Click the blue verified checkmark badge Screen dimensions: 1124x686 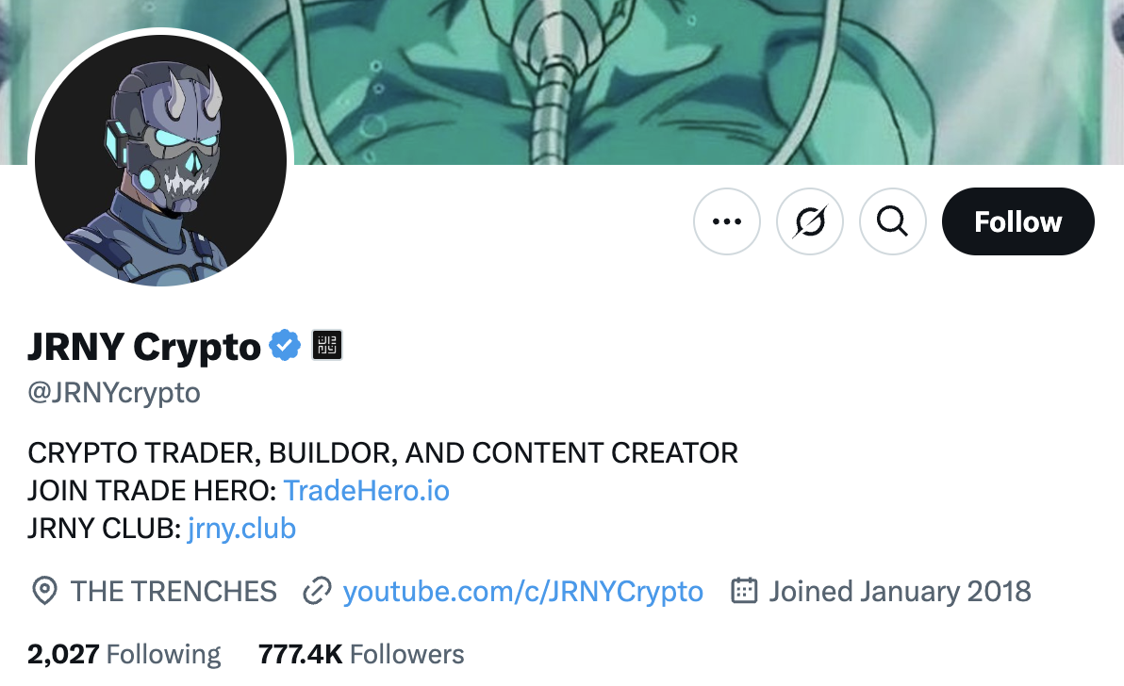pyautogui.click(x=283, y=345)
